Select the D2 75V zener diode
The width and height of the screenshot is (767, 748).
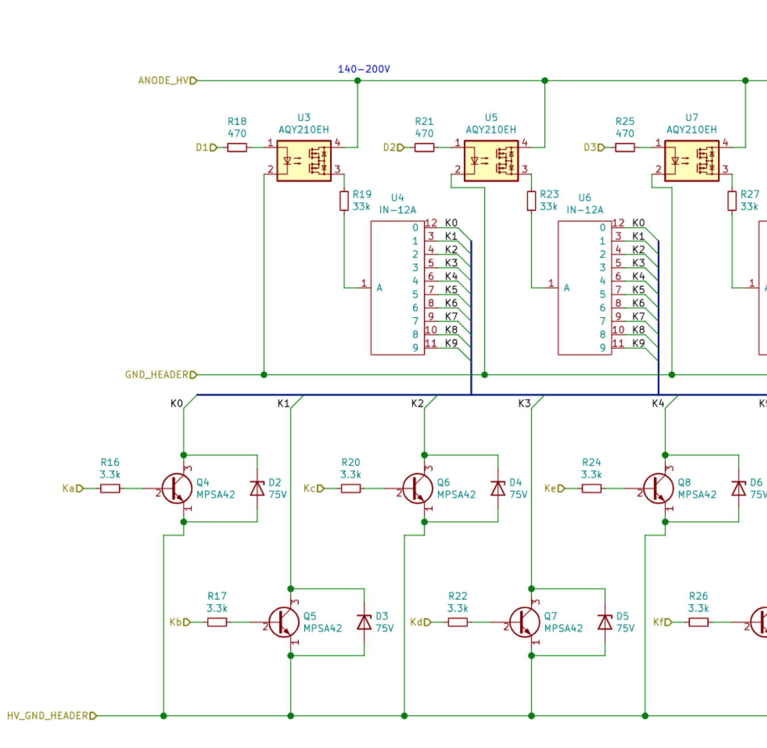coord(257,488)
